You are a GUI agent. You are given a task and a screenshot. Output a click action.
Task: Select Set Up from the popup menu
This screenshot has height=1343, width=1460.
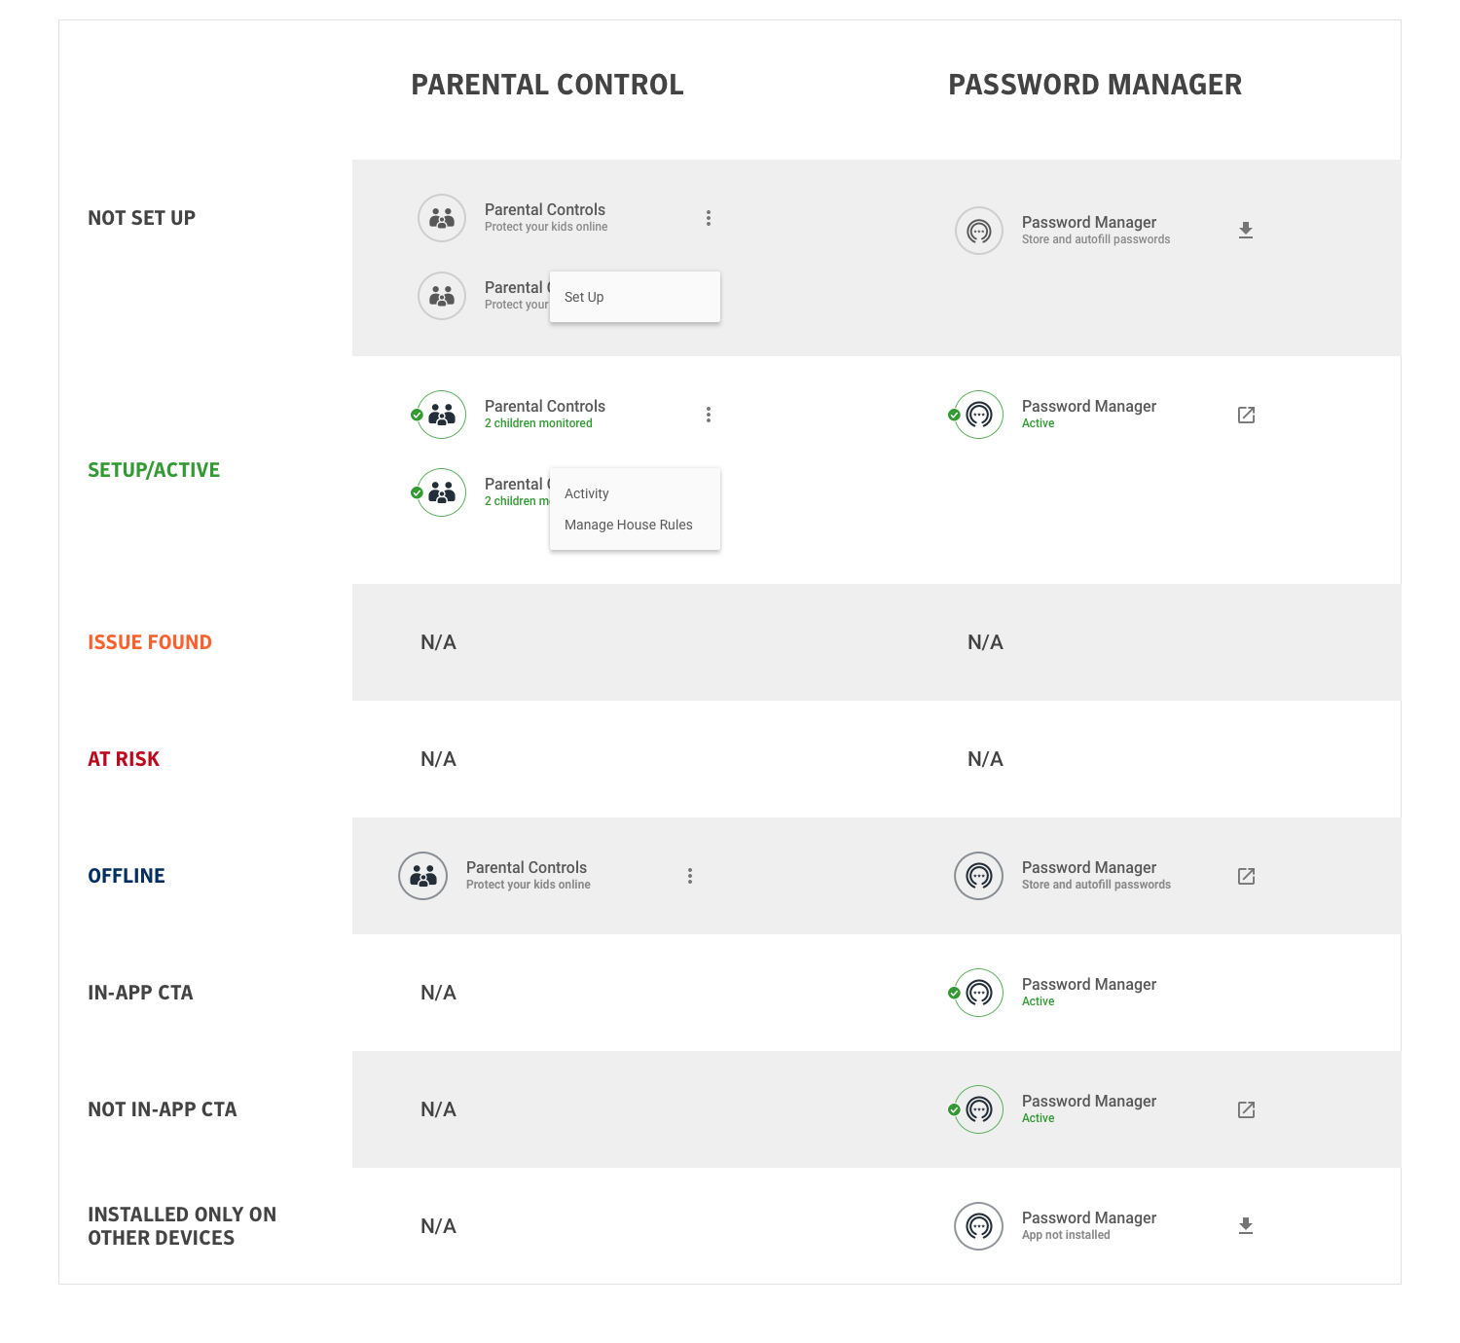585,297
